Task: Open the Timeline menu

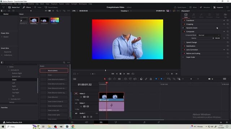Action: pos(31,4)
